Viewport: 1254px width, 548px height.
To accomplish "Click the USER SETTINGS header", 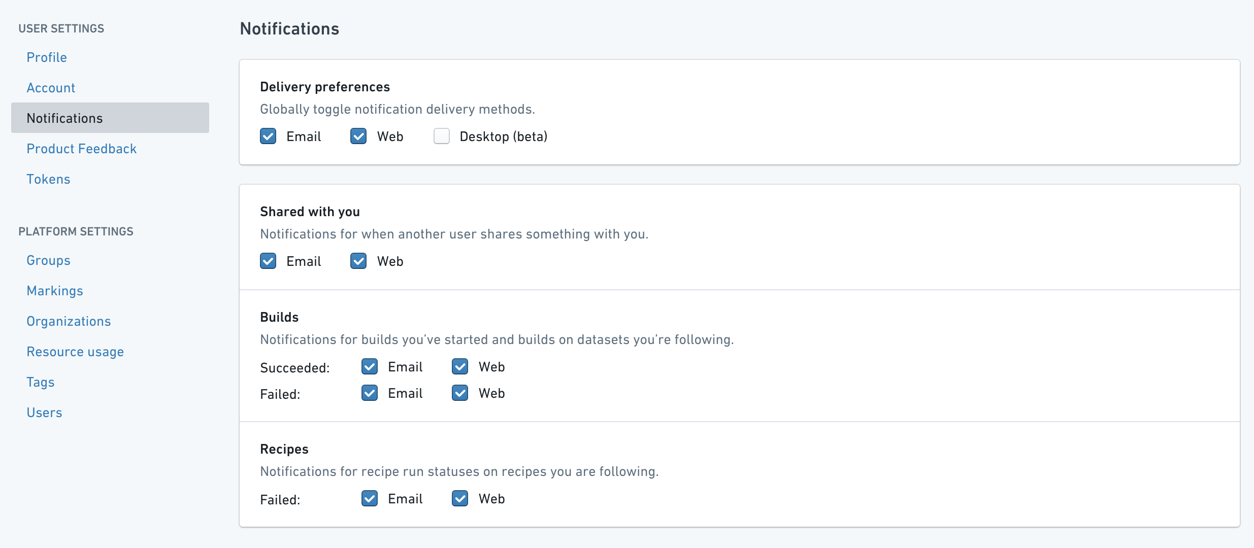I will click(61, 28).
